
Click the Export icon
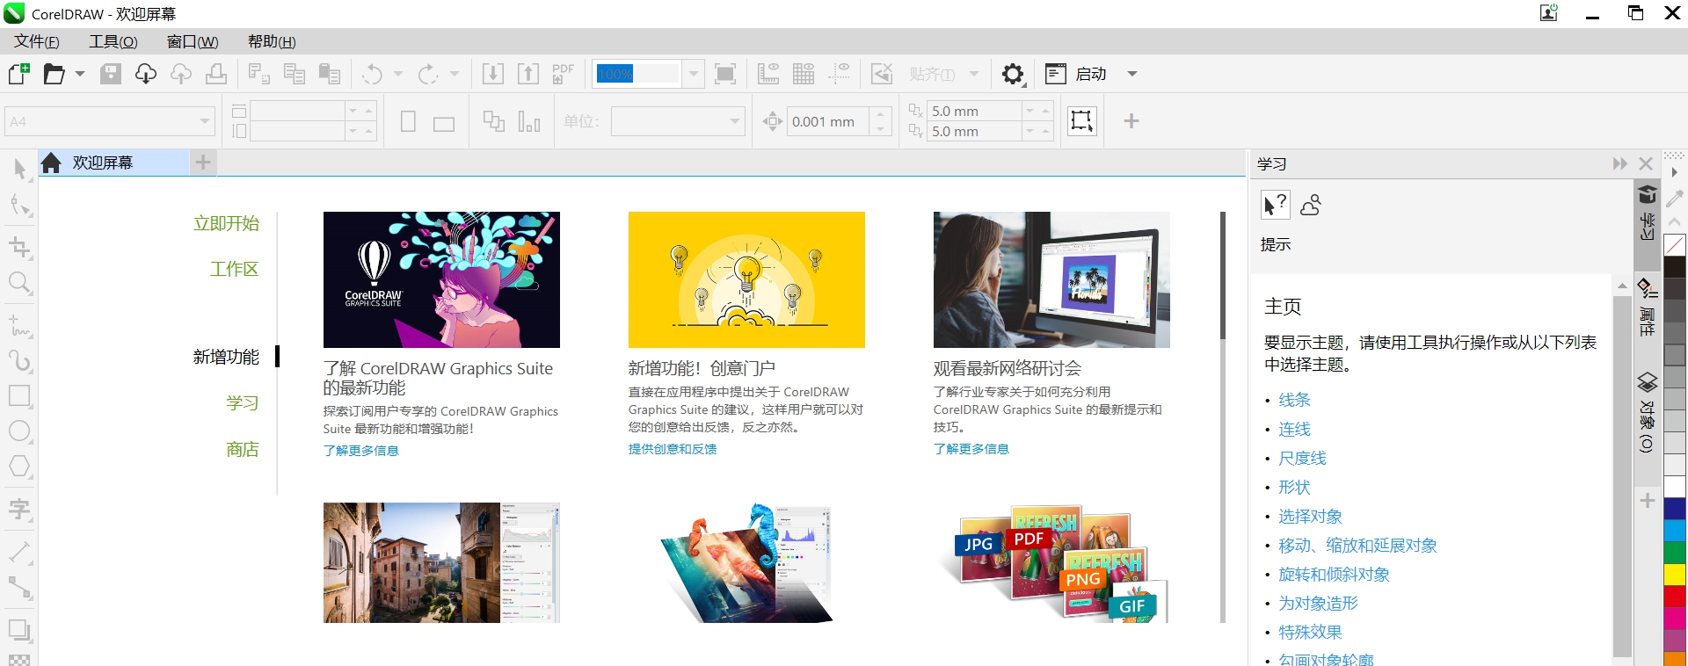point(528,74)
